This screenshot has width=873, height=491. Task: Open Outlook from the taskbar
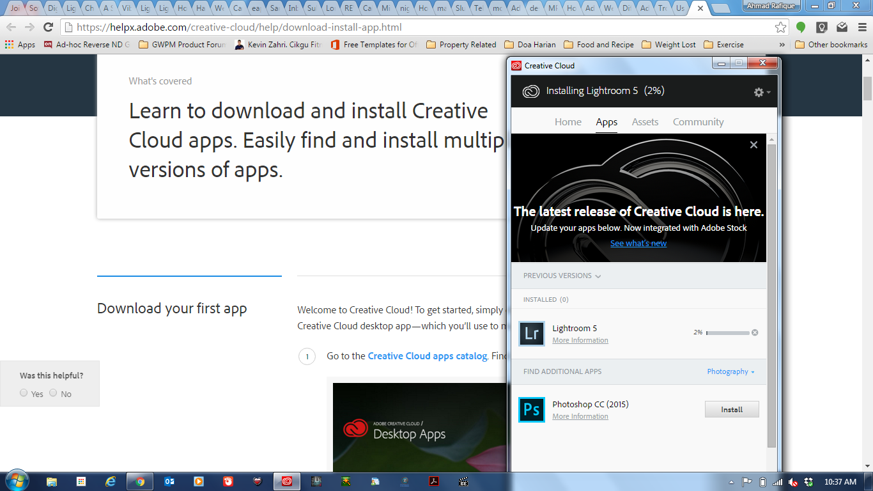click(x=169, y=481)
